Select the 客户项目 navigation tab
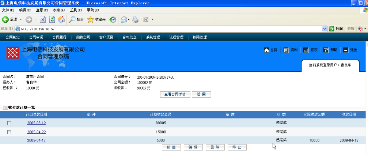Screen dimensions: 368x155 click(106, 37)
